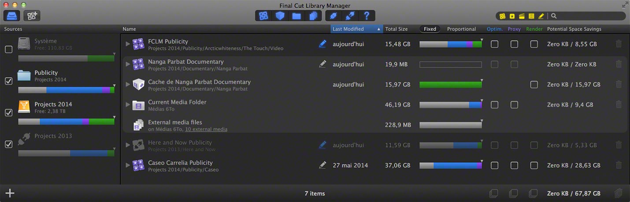Viewport: 630px width, 202px height.
Task: Select the libraries filter icon in center toolbar
Action: tap(263, 16)
